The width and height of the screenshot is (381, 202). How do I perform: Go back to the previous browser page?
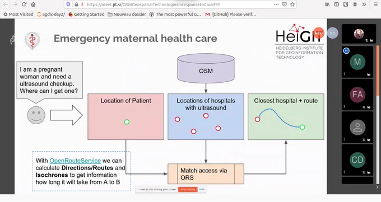(x=6, y=4)
